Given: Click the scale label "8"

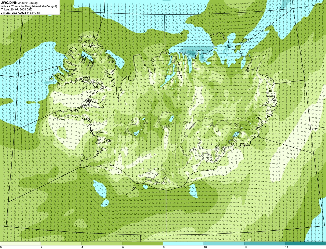Looking at the screenshot, I should coord(164,247).
